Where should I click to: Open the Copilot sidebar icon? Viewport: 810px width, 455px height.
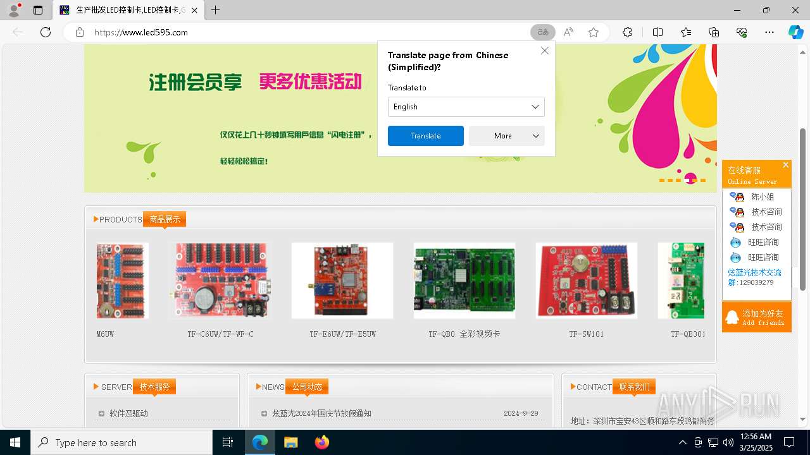click(x=795, y=32)
